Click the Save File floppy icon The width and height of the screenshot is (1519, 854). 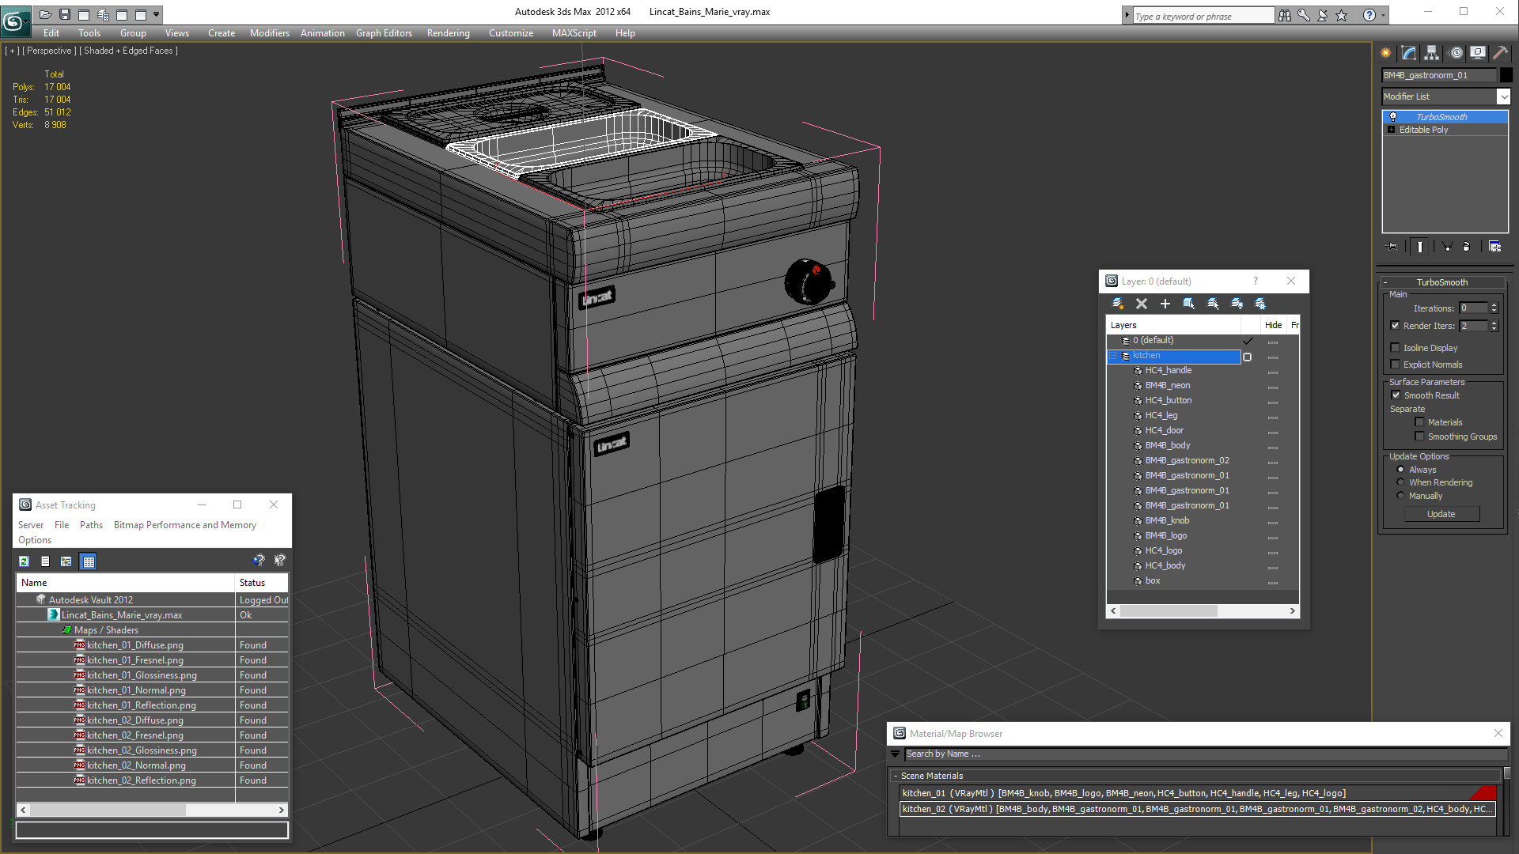tap(65, 14)
